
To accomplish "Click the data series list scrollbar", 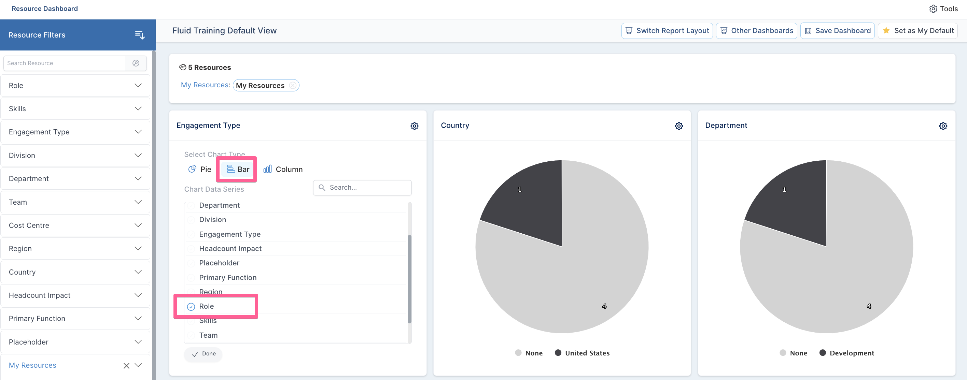I will (409, 278).
